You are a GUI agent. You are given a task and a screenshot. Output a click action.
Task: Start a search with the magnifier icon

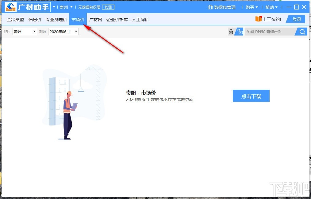[302, 31]
